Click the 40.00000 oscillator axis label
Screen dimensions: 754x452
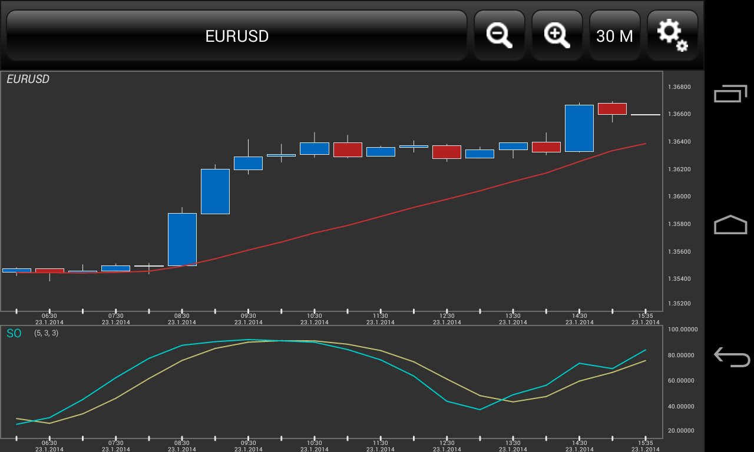point(682,407)
